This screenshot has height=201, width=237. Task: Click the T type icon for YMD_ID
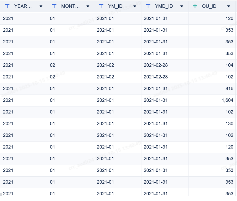coord(148,6)
